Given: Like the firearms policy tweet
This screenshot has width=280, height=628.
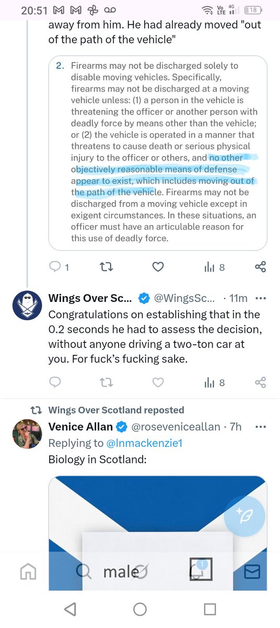Looking at the screenshot, I should pyautogui.click(x=158, y=267).
